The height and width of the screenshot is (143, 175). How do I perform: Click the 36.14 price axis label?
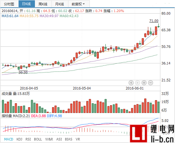(166, 64)
